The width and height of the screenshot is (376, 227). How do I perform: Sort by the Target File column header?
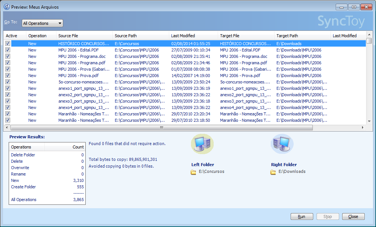point(246,36)
